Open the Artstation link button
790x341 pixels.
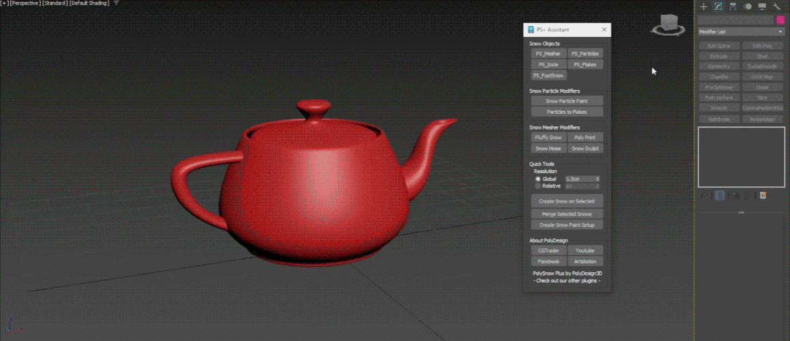pos(585,261)
